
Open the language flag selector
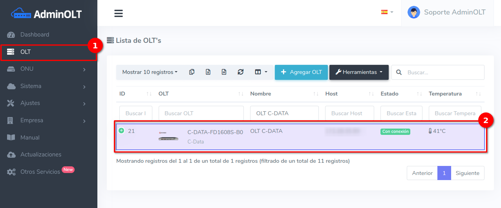[x=387, y=12]
